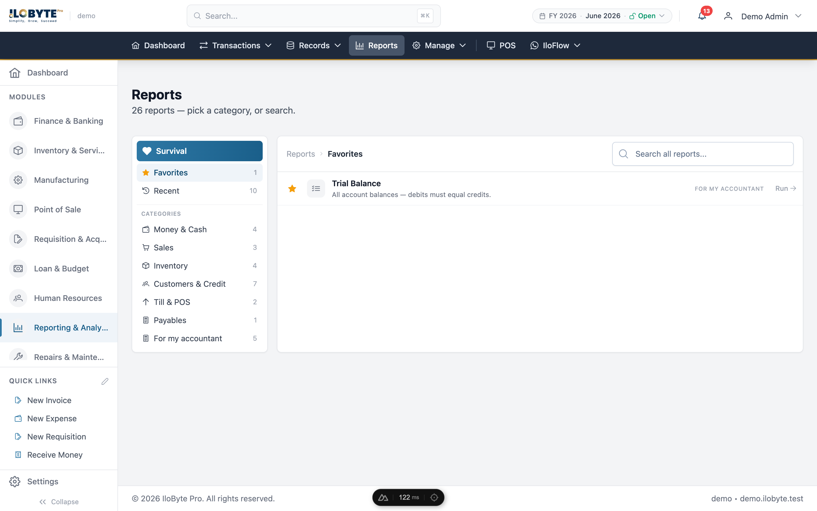Screen dimensions: 817x511
Task: Focus the Search all reports field
Action: point(703,154)
